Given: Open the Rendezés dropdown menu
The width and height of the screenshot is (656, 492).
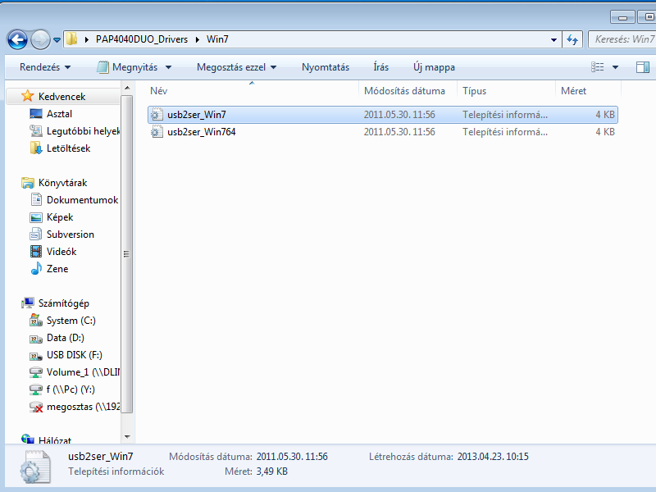Looking at the screenshot, I should [x=45, y=67].
